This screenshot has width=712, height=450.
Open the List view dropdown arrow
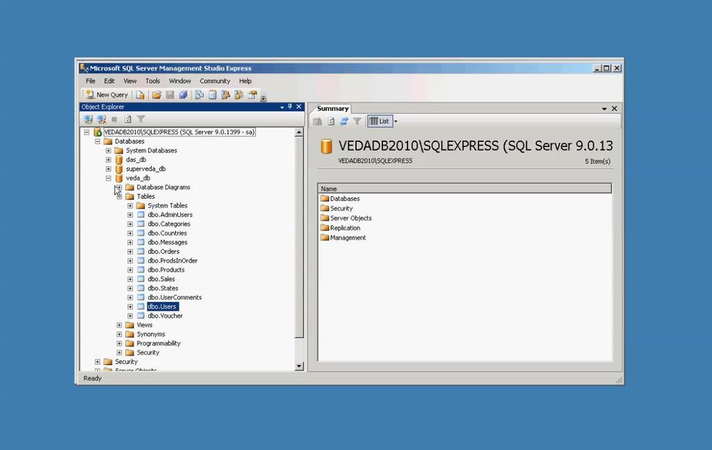pos(396,121)
